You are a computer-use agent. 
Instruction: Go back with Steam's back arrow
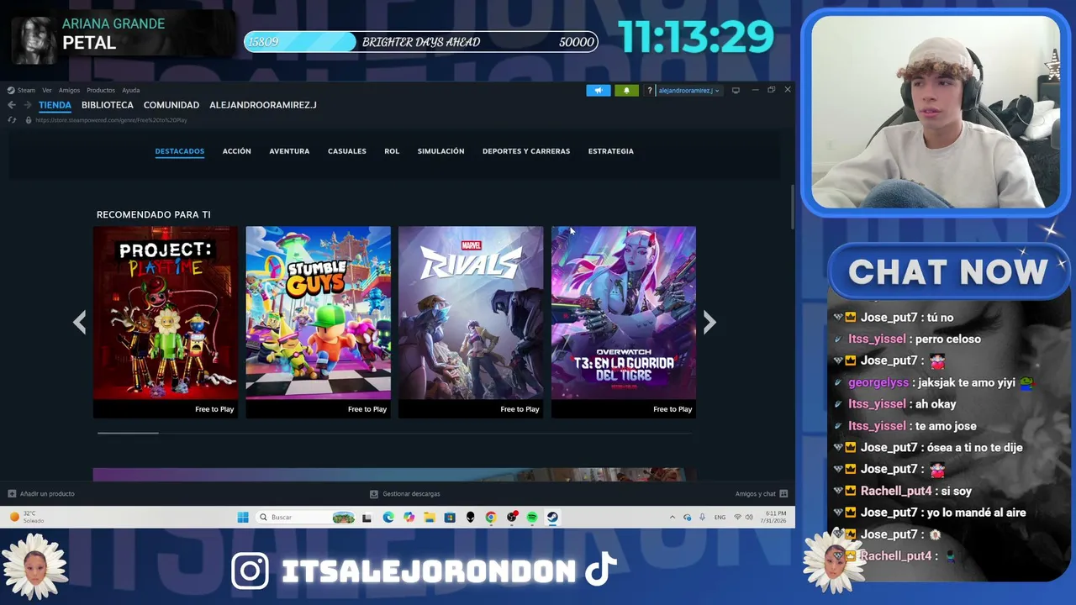(12, 105)
